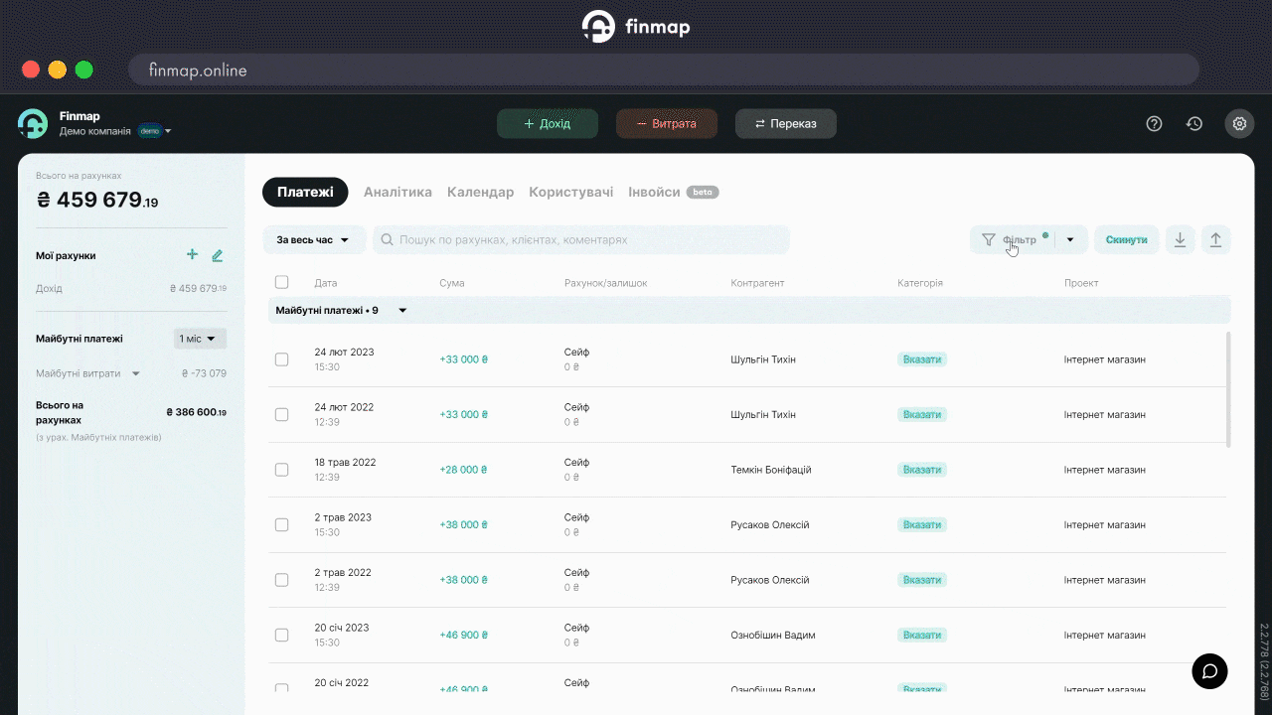
Task: Toggle the select-all checkbox in table header
Action: (281, 282)
